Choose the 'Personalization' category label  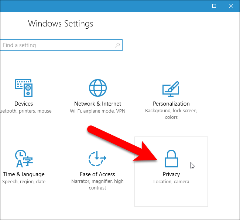point(171,104)
